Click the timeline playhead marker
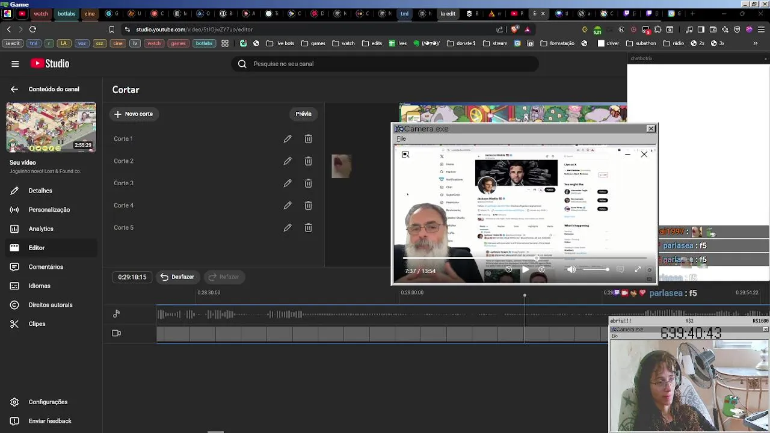 coord(525,296)
